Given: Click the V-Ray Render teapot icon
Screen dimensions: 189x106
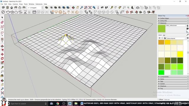Looking at the screenshot, I should coord(8,12).
